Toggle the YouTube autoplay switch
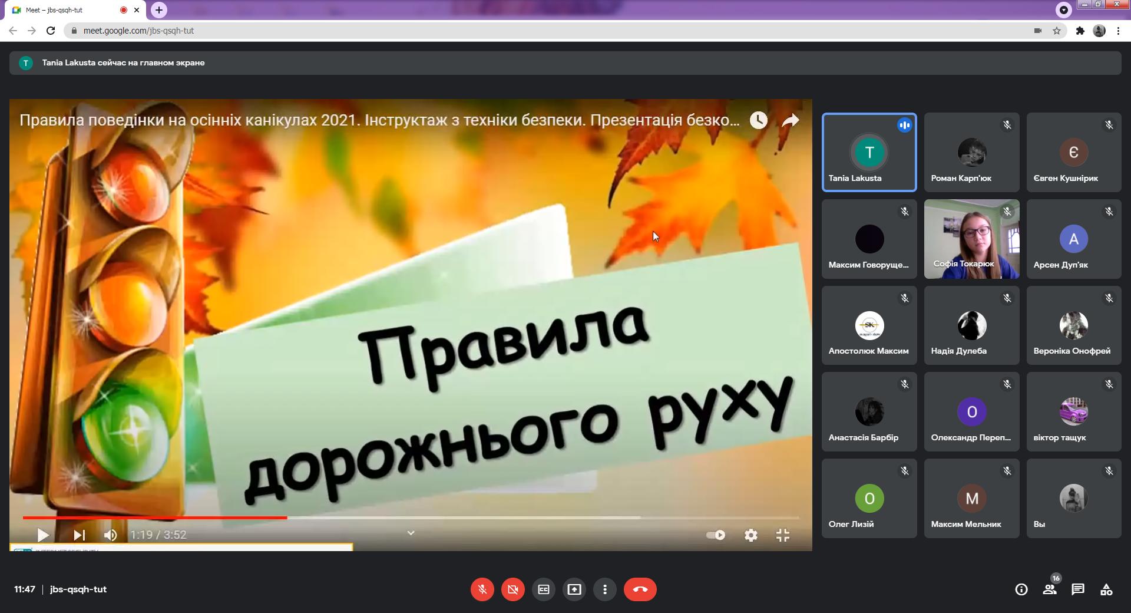 pyautogui.click(x=716, y=535)
